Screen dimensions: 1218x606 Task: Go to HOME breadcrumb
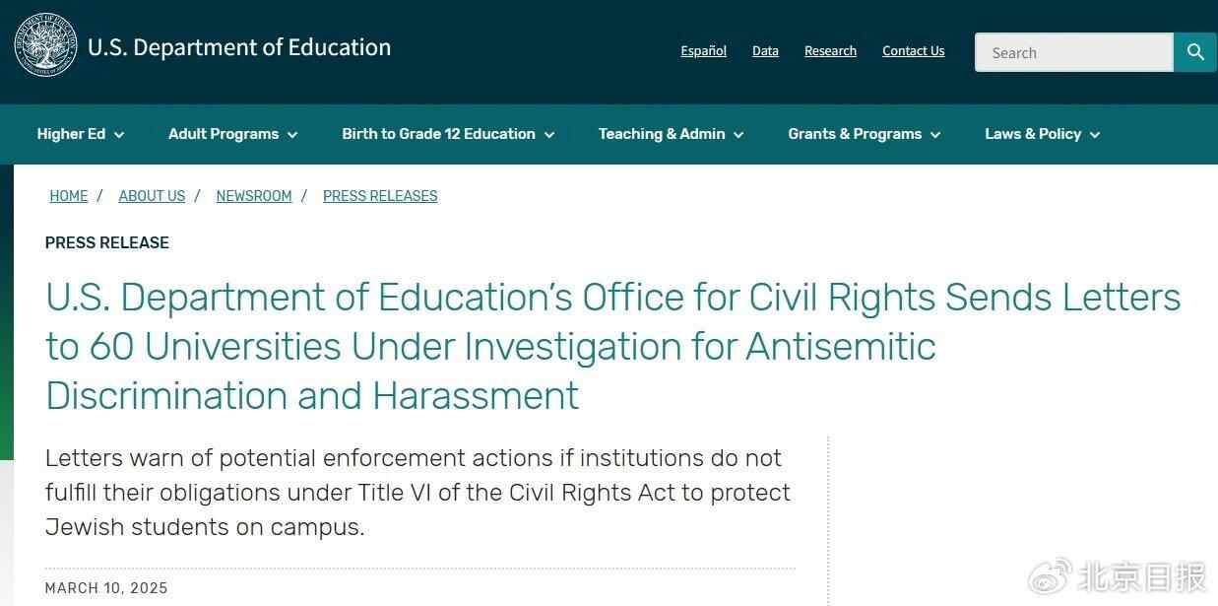[x=69, y=196]
